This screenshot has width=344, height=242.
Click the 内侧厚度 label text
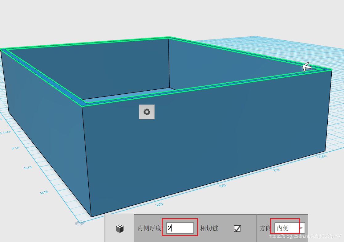click(150, 228)
